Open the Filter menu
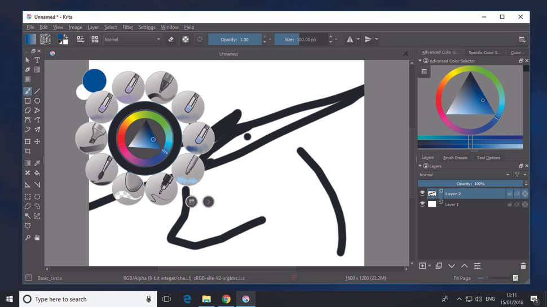 [x=127, y=27]
